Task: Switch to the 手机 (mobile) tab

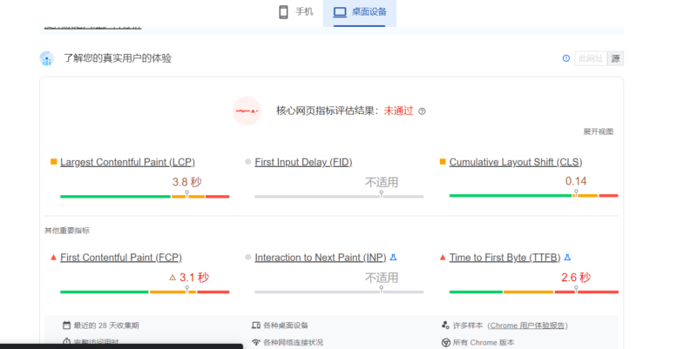Action: point(295,12)
